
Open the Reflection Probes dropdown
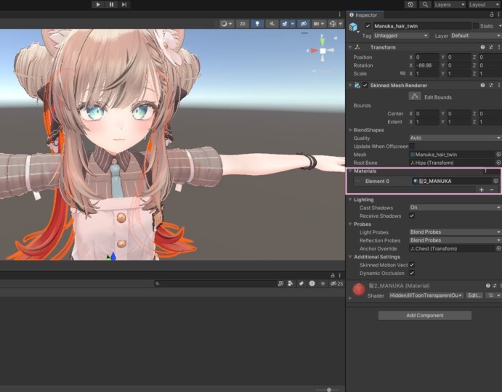coord(455,240)
